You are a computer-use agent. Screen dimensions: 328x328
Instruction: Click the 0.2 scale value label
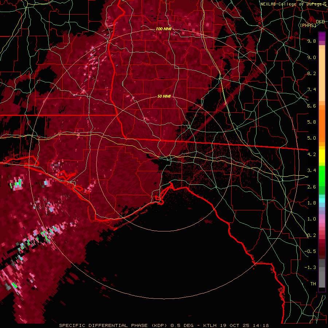[x=312, y=235]
